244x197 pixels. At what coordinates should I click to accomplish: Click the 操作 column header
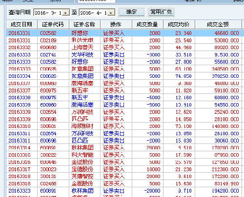[116, 24]
